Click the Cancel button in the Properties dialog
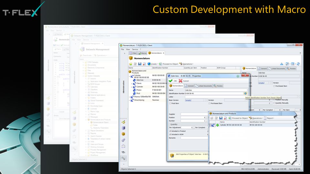Screen dimensions: 310x174 pos(184,81)
